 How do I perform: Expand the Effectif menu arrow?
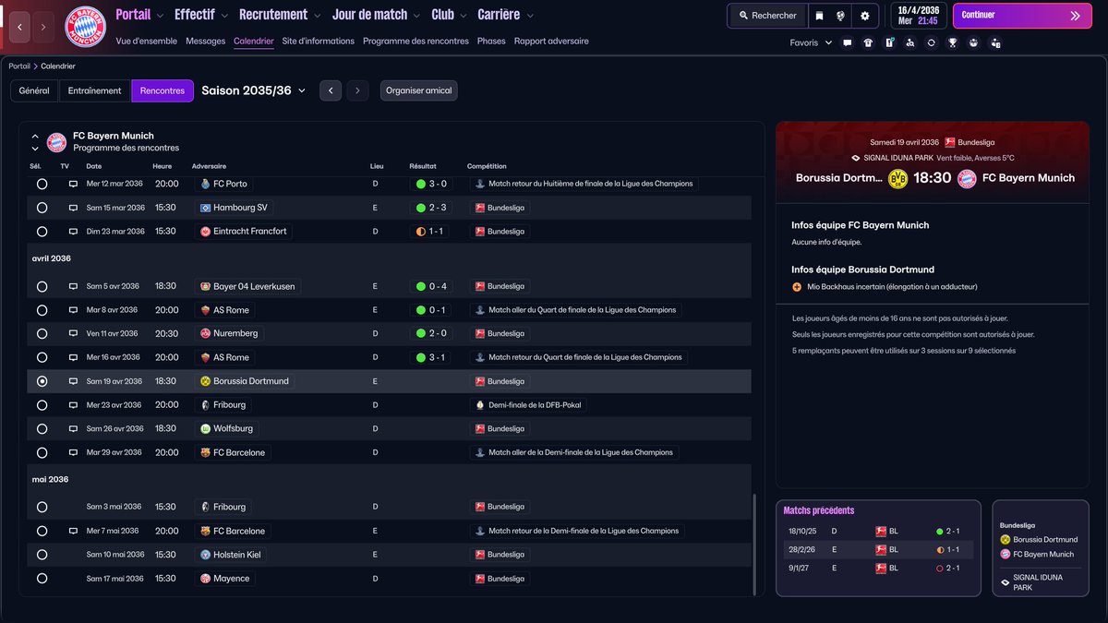point(225,16)
